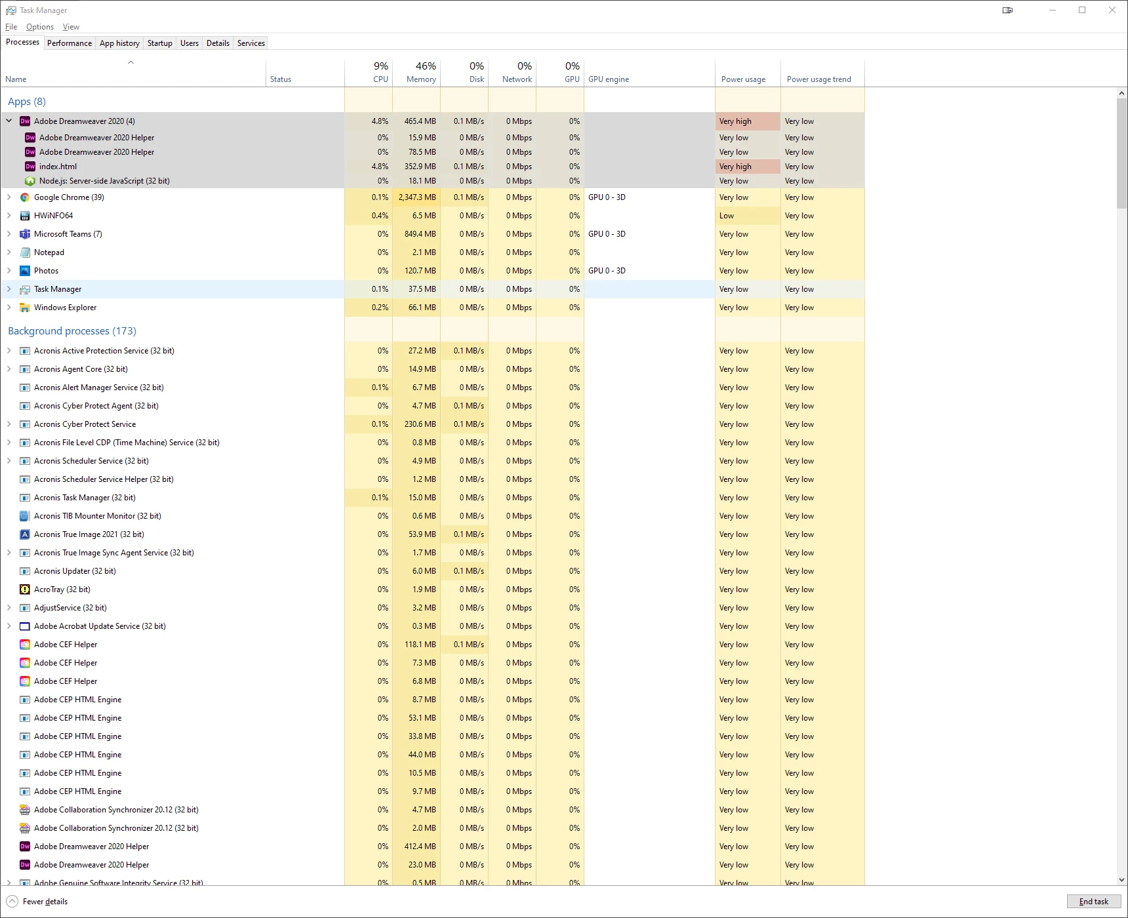
Task: Click the Adobe Acrobat Update Service icon
Action: 25,626
